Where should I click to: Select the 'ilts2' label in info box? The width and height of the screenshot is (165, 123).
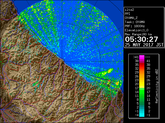point(129,10)
